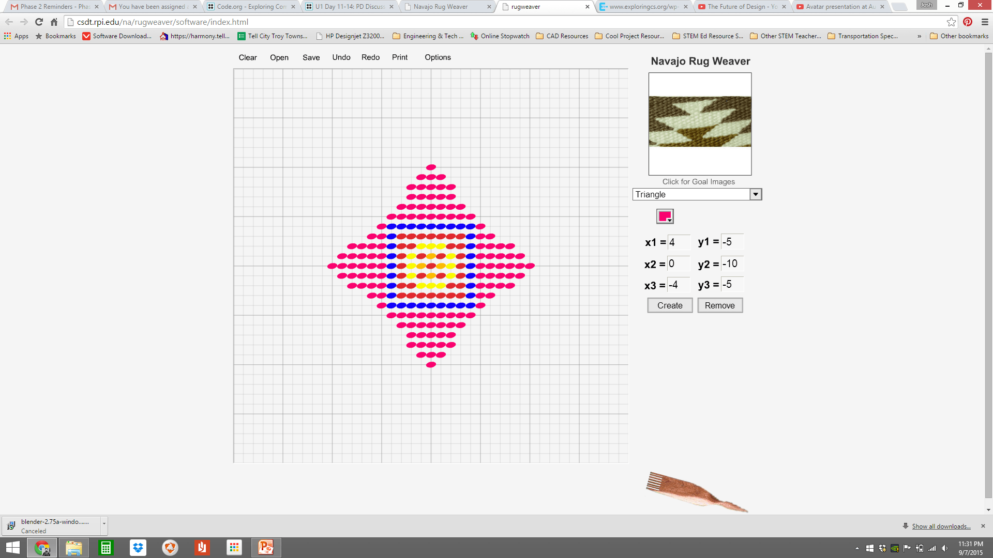Open Chrome hamburger menu icon
This screenshot has width=993, height=558.
985,22
